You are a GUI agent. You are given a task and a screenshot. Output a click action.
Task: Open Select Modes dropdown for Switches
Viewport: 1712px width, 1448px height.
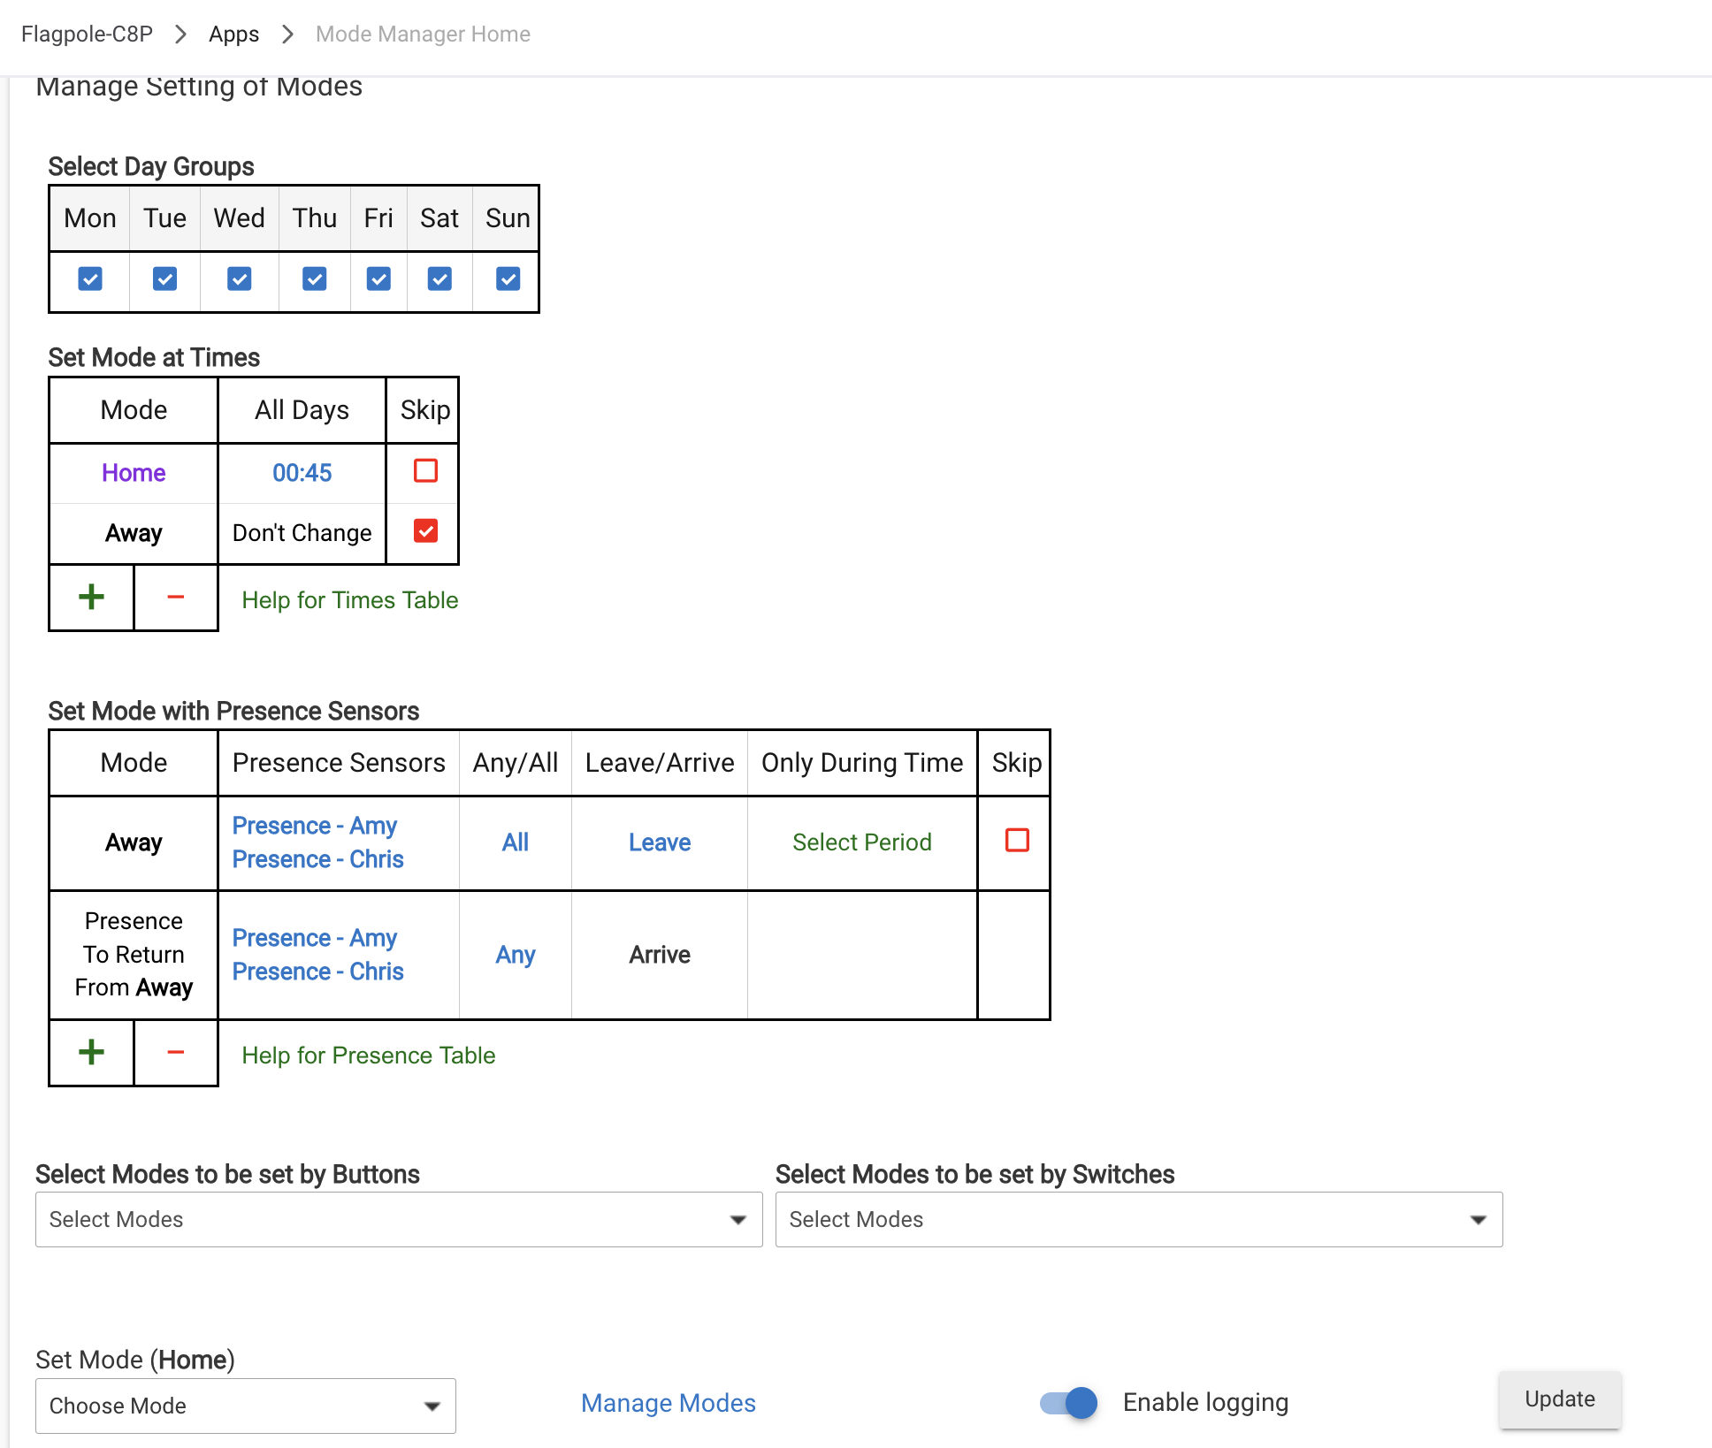(1138, 1219)
